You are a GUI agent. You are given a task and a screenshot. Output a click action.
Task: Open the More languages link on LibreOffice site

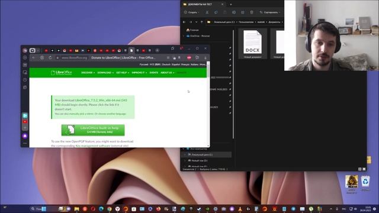click(x=203, y=64)
